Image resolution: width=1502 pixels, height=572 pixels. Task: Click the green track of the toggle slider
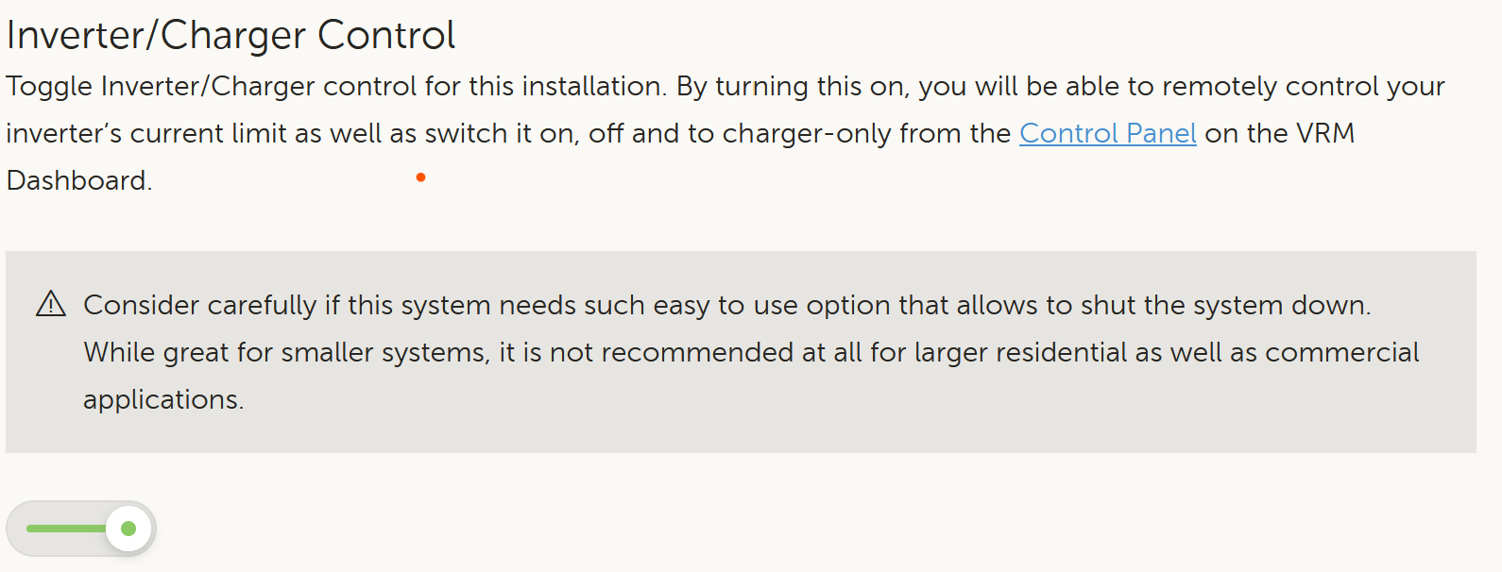[66, 529]
